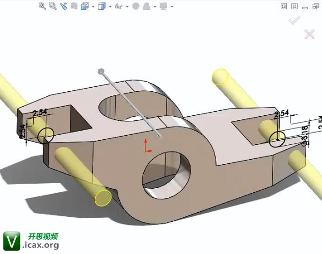Image resolution: width=322 pixels, height=254 pixels.
Task: Click the left panel tile icon
Action: point(284,6)
